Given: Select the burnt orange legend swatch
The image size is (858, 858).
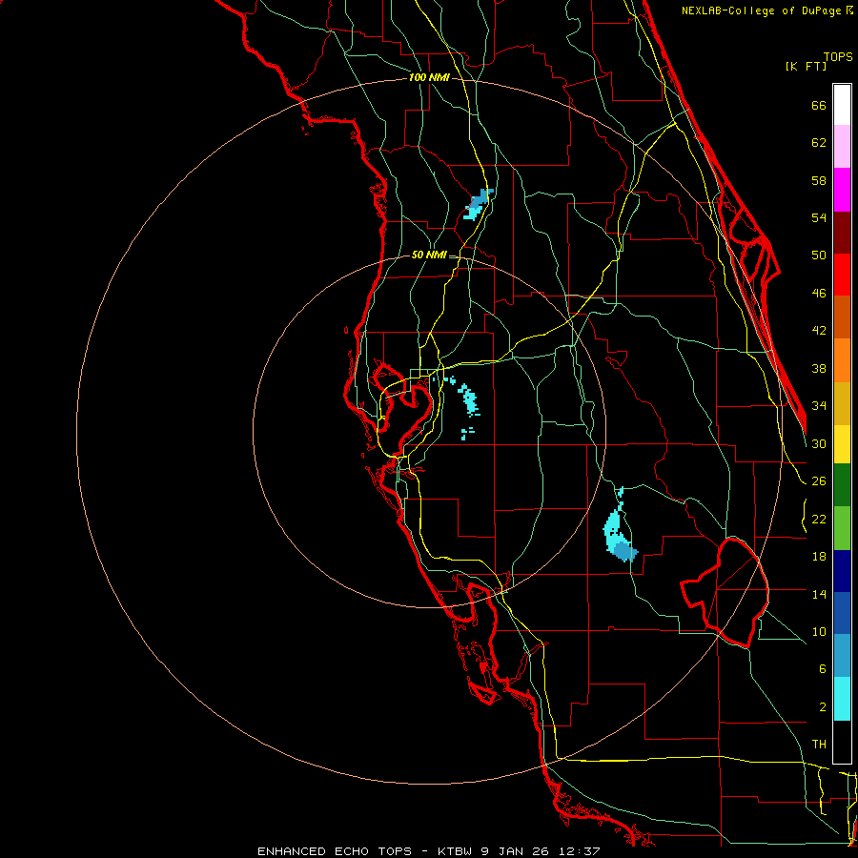Looking at the screenshot, I should (842, 317).
